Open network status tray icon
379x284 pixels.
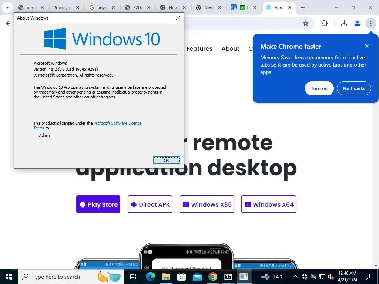click(322, 277)
